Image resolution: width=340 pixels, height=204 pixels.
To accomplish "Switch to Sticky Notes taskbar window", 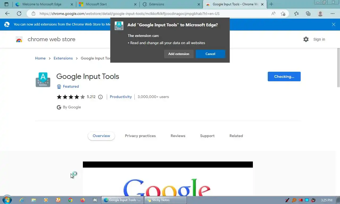I will [165, 200].
